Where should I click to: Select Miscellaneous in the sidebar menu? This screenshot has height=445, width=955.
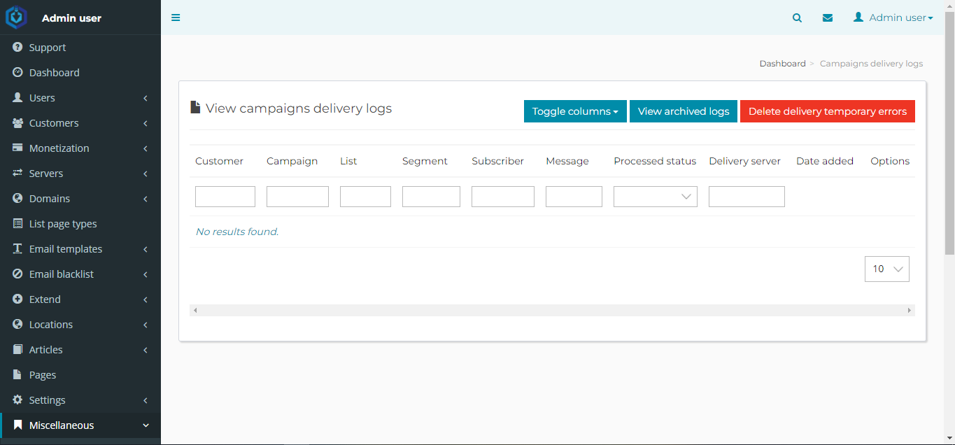point(63,425)
